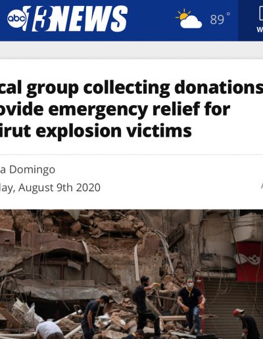263x339 pixels.
Task: Click the headline words 'explosion victims'
Action: pyautogui.click(x=114, y=131)
